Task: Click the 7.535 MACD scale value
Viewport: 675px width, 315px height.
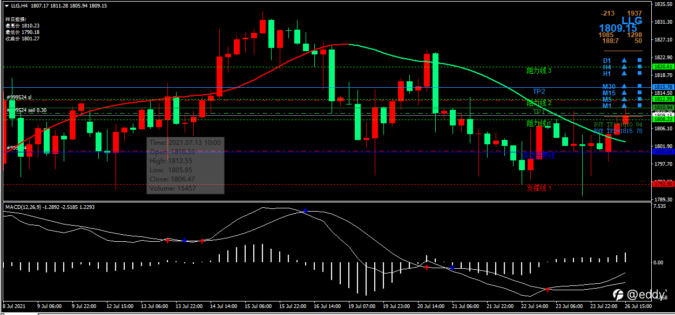Action: click(x=660, y=206)
